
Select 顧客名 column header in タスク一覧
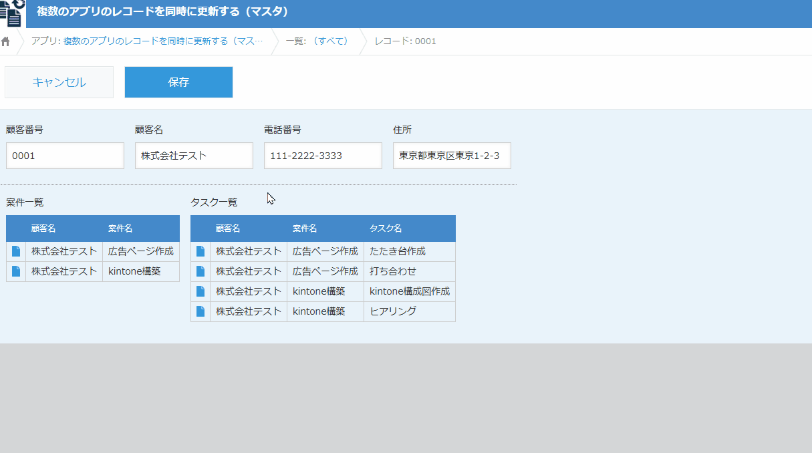(x=249, y=229)
